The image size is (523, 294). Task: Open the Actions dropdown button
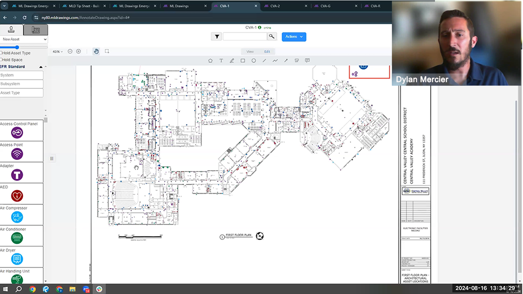pyautogui.click(x=294, y=36)
